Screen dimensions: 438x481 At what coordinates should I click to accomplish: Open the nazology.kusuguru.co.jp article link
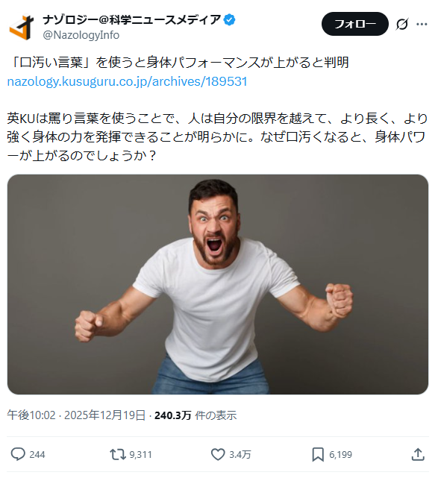127,81
